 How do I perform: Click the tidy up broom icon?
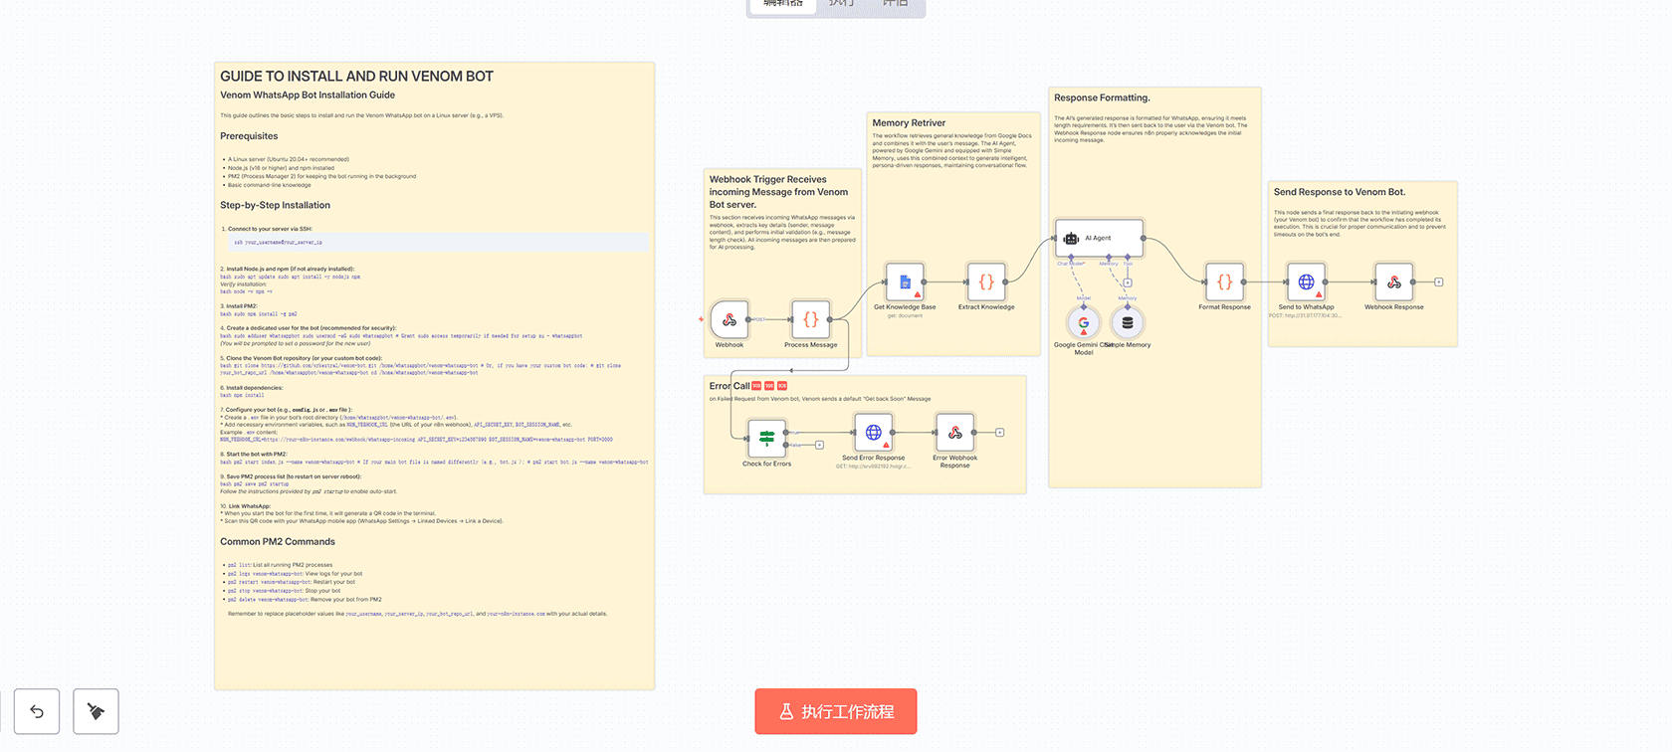(x=96, y=712)
